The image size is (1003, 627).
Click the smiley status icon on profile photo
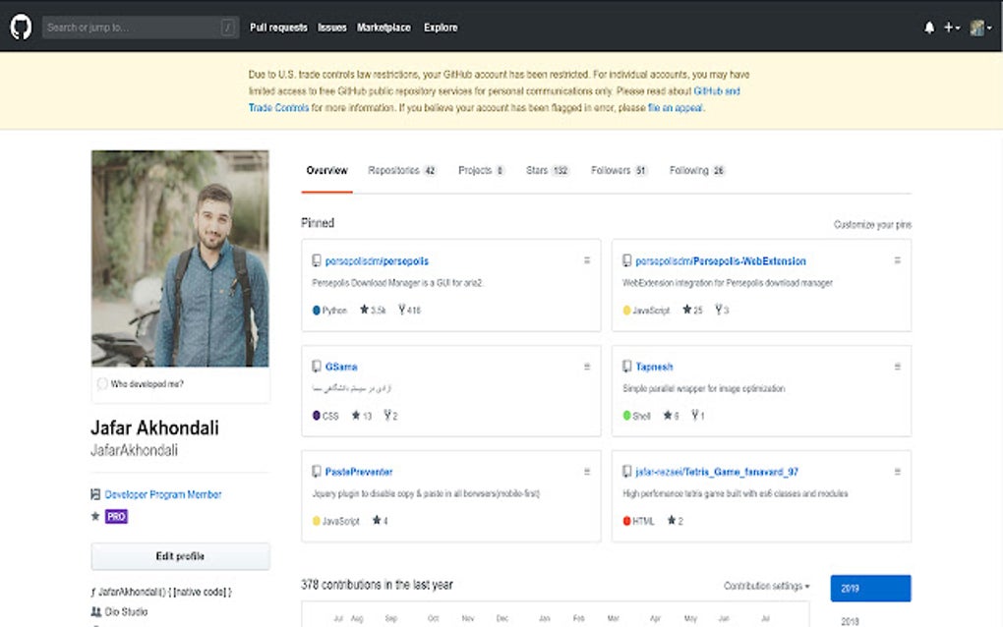(102, 385)
